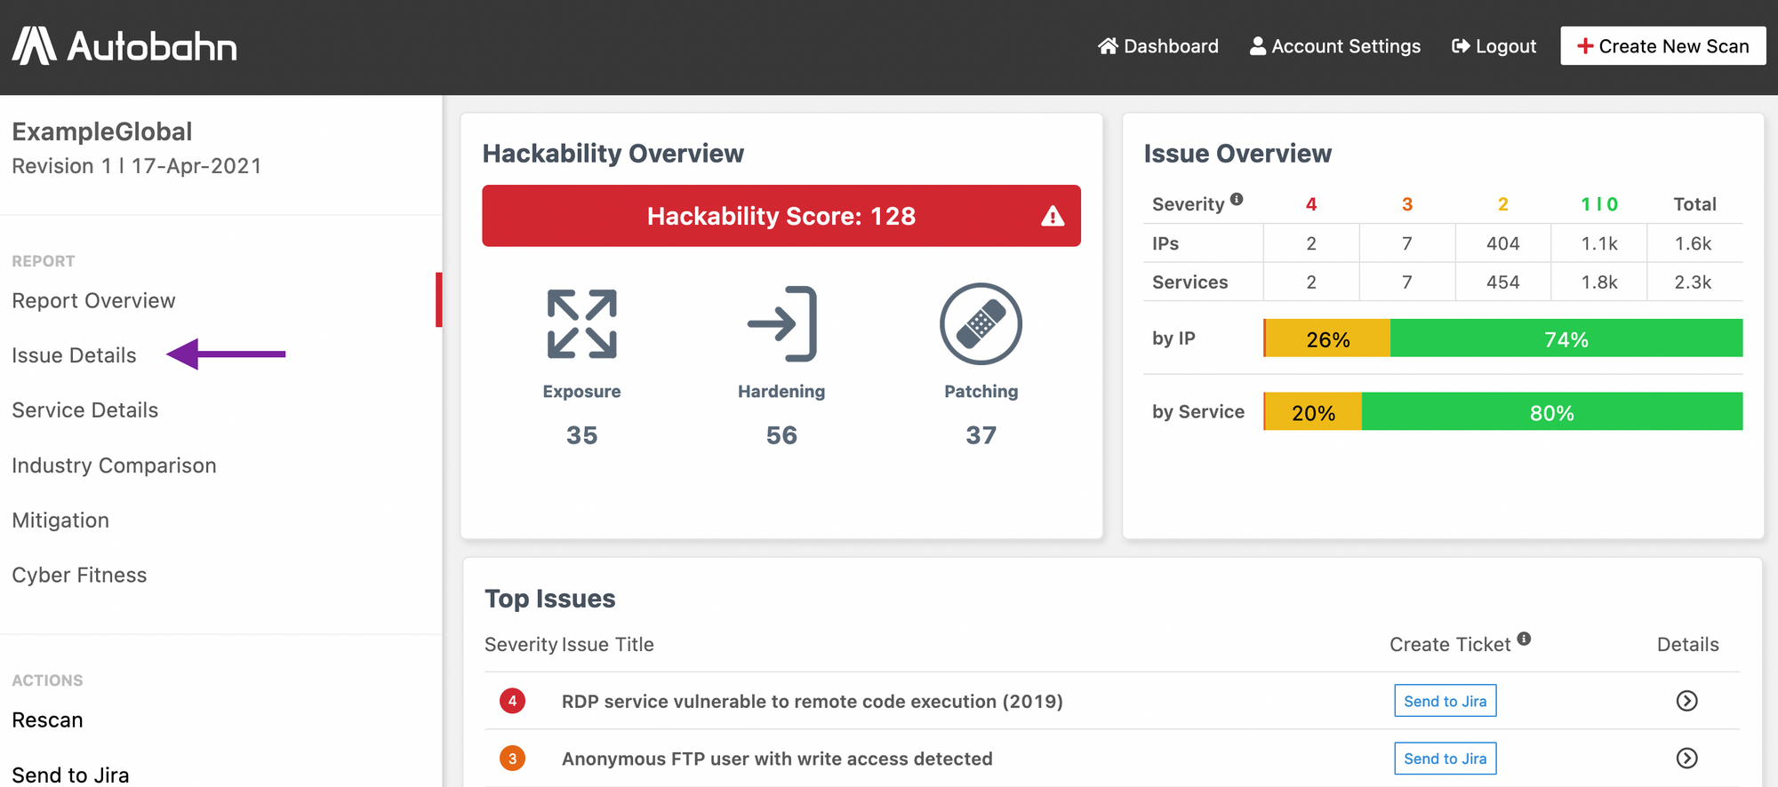
Task: Click the severity 4 column header
Action: (1311, 204)
